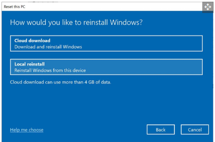This screenshot has height=142, width=215.
Task: Click the reinstall Windows question heading
Action: click(77, 23)
